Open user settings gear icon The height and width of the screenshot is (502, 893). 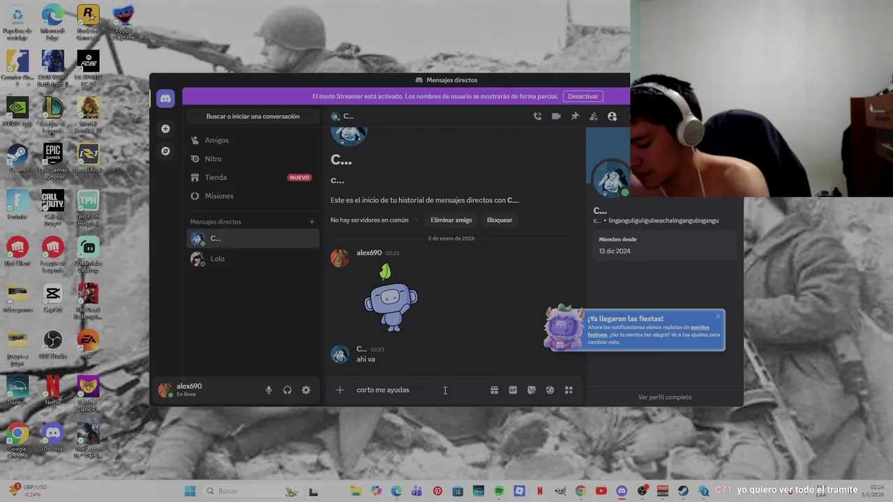[306, 390]
